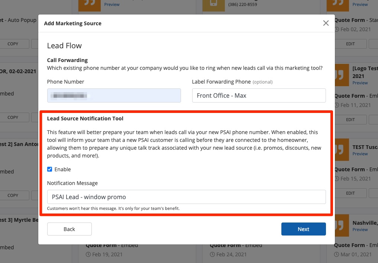Go Back to the previous step

point(69,229)
